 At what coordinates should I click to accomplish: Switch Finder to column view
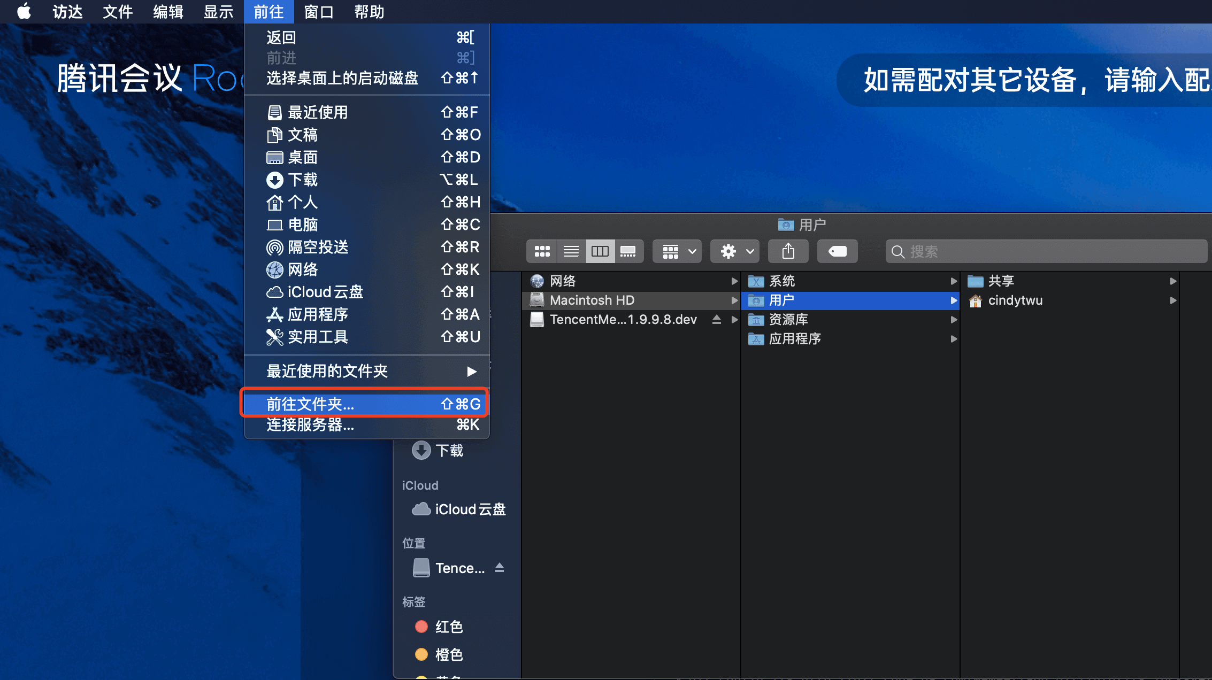[x=600, y=251]
